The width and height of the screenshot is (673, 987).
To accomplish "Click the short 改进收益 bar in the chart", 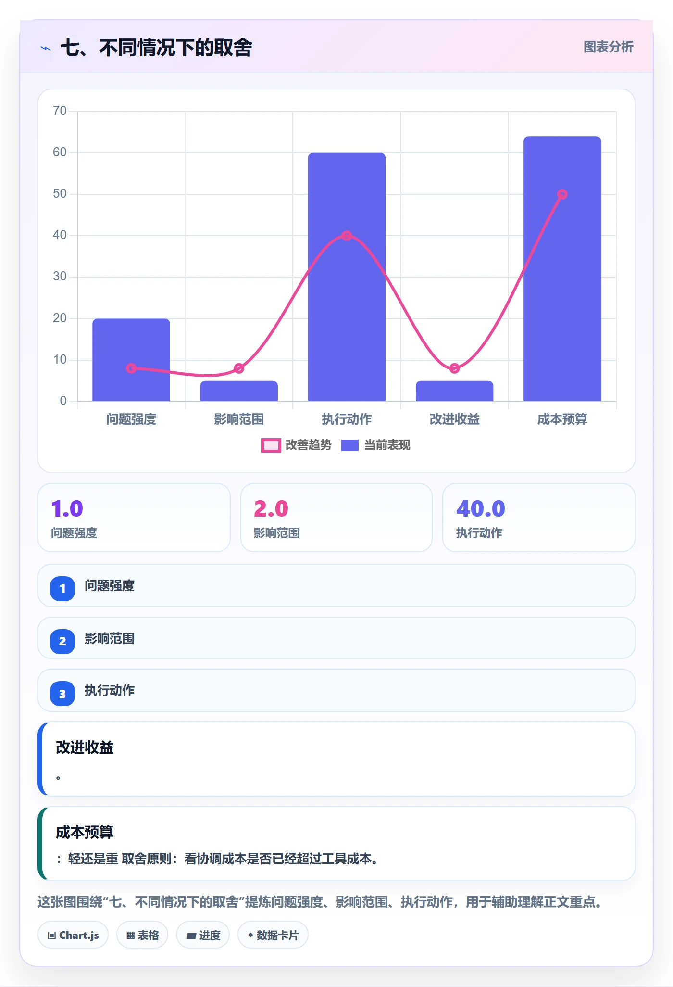I will (x=454, y=391).
